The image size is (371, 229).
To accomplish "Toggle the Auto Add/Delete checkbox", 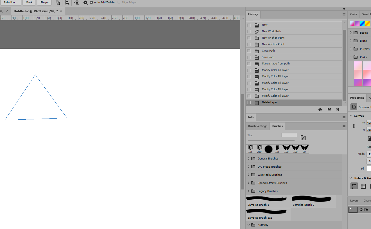I will coord(91,3).
